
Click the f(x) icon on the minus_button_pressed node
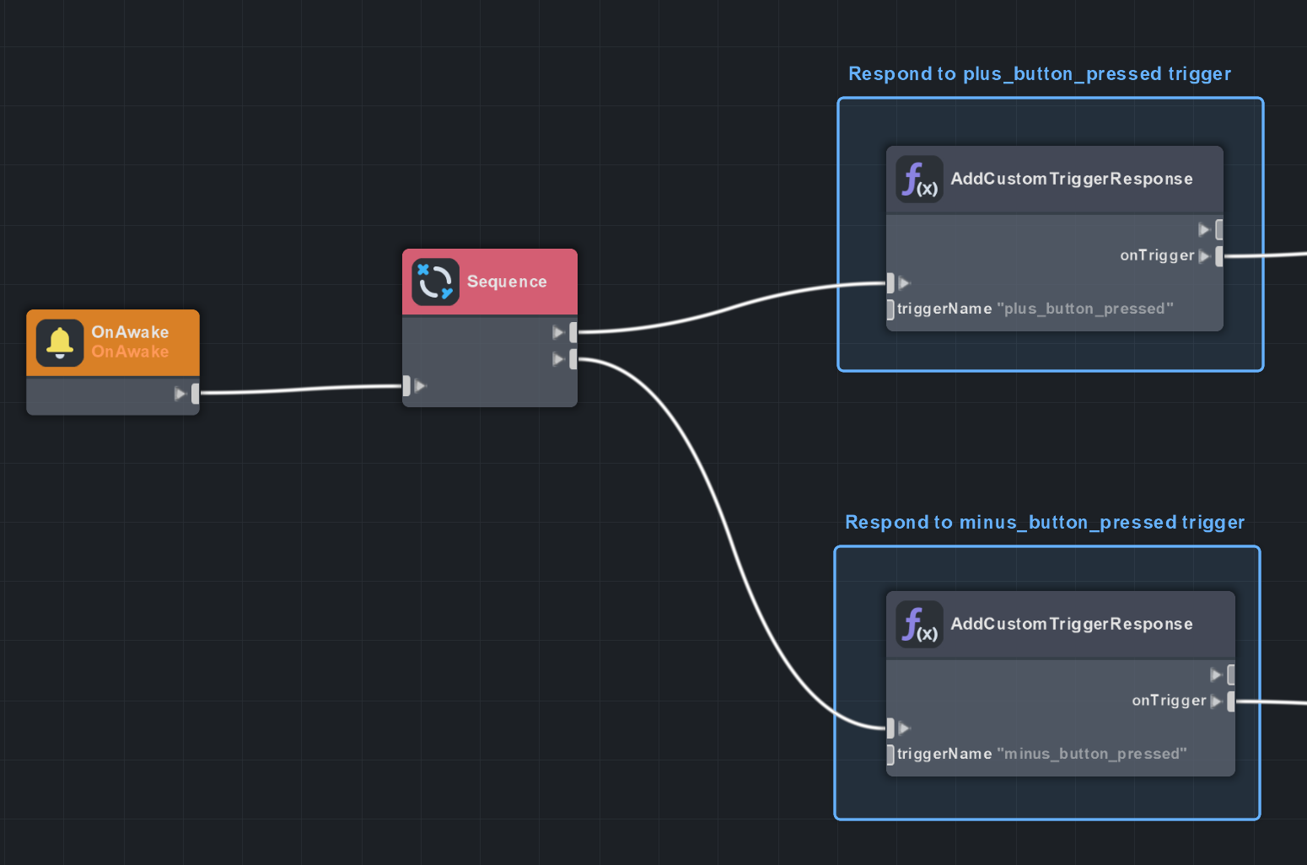919,625
